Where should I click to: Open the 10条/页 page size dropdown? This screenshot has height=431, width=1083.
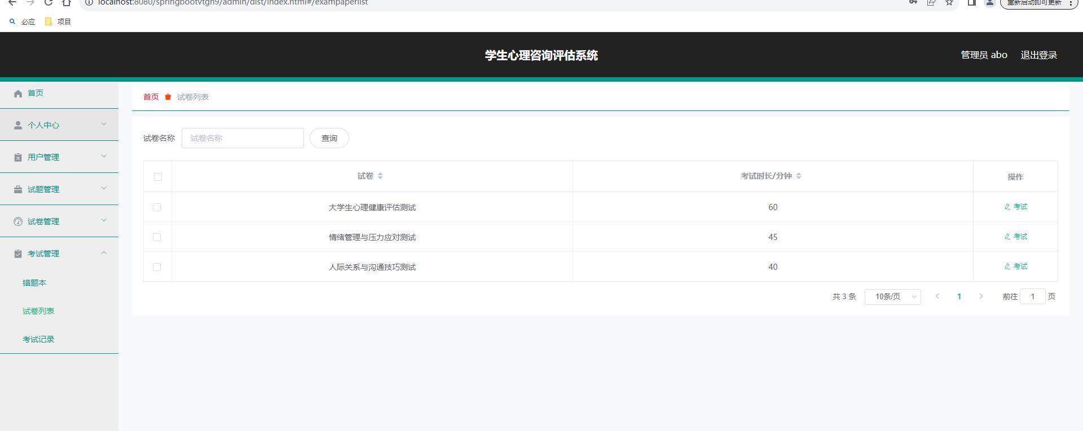tap(893, 296)
